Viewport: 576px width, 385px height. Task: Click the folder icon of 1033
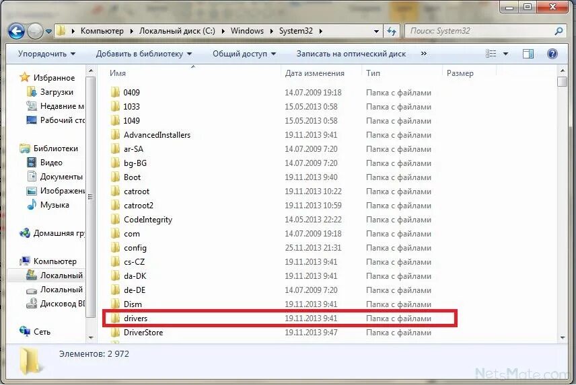115,106
